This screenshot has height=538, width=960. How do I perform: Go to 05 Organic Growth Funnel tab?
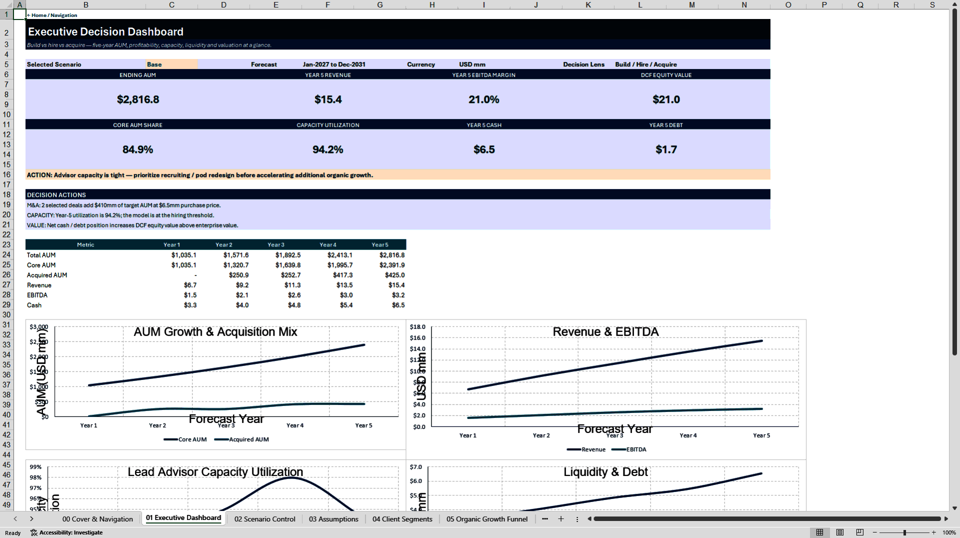point(487,519)
